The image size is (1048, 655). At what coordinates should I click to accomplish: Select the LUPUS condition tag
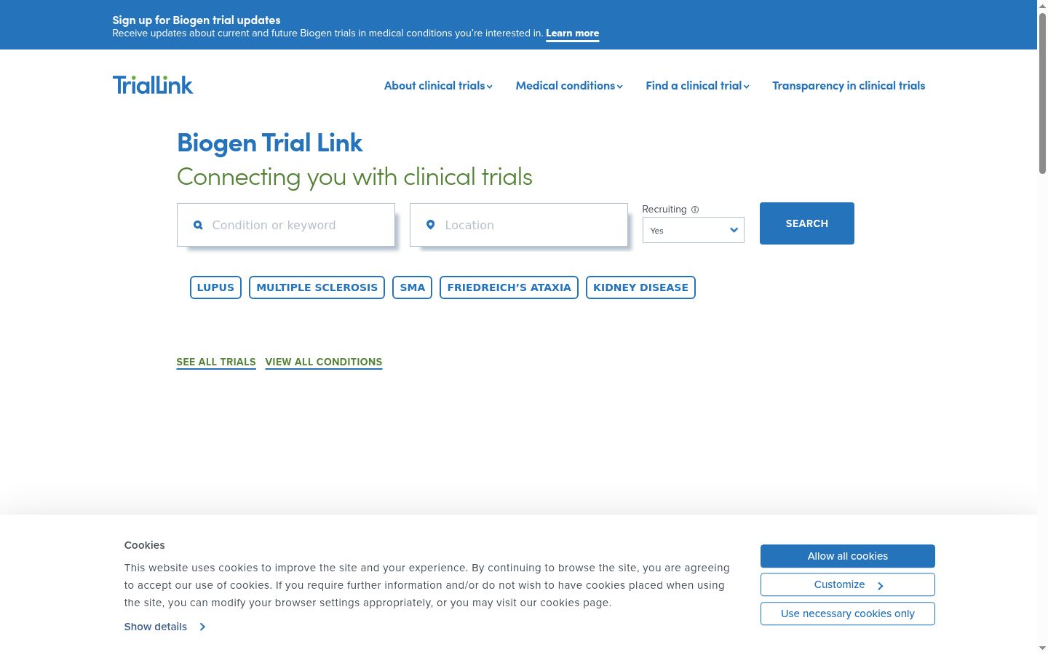[x=215, y=287]
